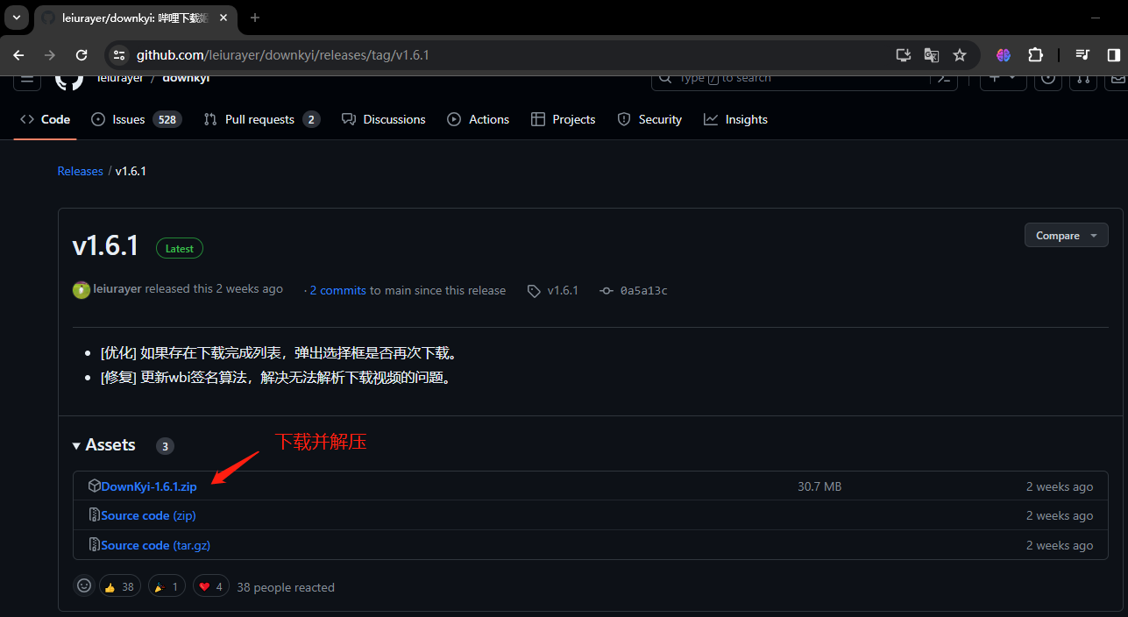Toggle the heart reaction with 4
The height and width of the screenshot is (617, 1128).
(211, 586)
